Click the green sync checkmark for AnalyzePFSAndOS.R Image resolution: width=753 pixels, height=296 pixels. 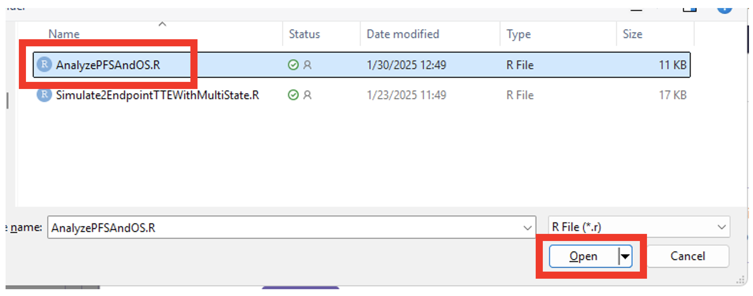293,65
